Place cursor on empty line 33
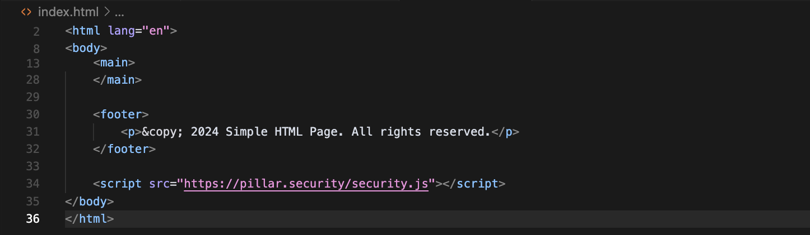 click(x=224, y=166)
